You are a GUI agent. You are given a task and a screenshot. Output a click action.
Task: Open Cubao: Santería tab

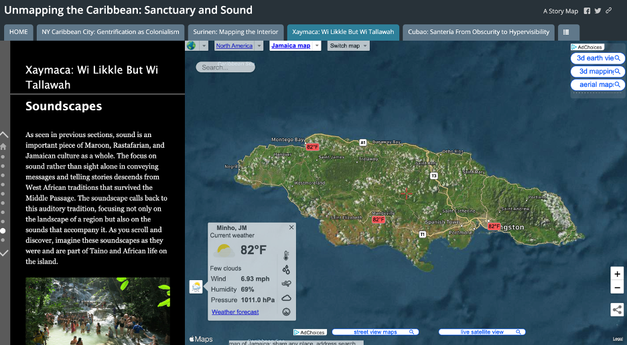click(x=479, y=32)
